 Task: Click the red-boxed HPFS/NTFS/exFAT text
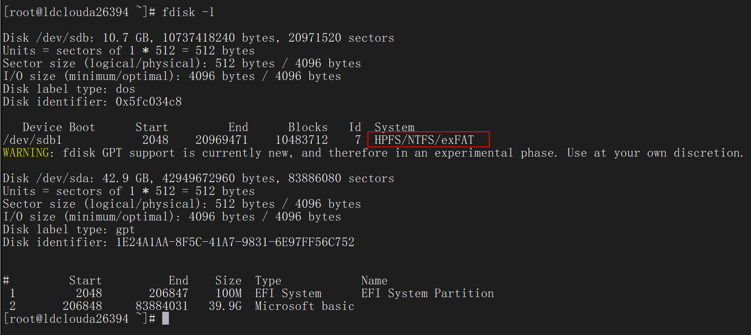click(424, 140)
